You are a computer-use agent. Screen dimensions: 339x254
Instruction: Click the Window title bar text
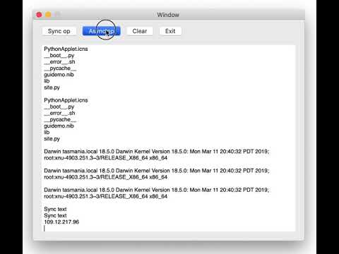point(168,15)
